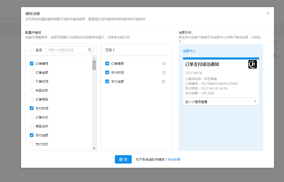This screenshot has height=182, width=284.
Task: Focus the 请输入关键词过滤 search field
Action: tap(67, 50)
